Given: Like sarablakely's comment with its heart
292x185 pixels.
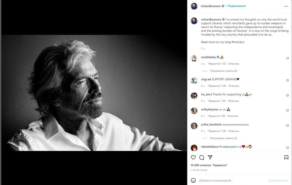Looking at the screenshot, I should pos(287,58).
